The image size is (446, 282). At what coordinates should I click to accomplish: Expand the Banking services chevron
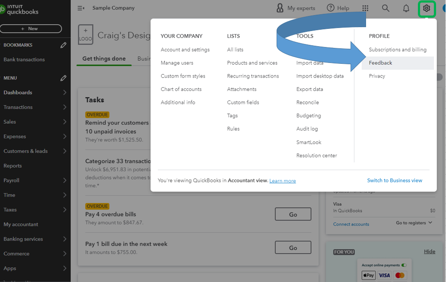coord(65,239)
